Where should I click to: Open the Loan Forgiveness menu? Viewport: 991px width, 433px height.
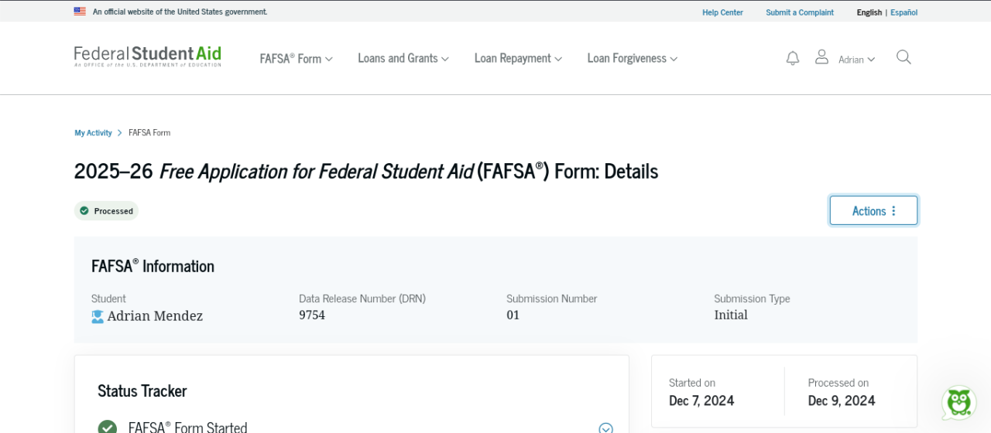coord(632,59)
